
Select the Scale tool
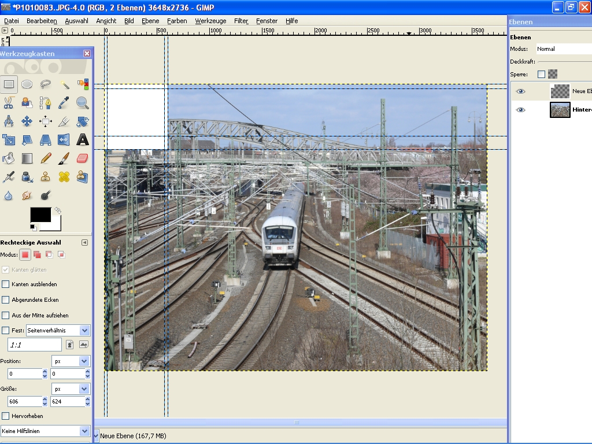pyautogui.click(x=8, y=140)
